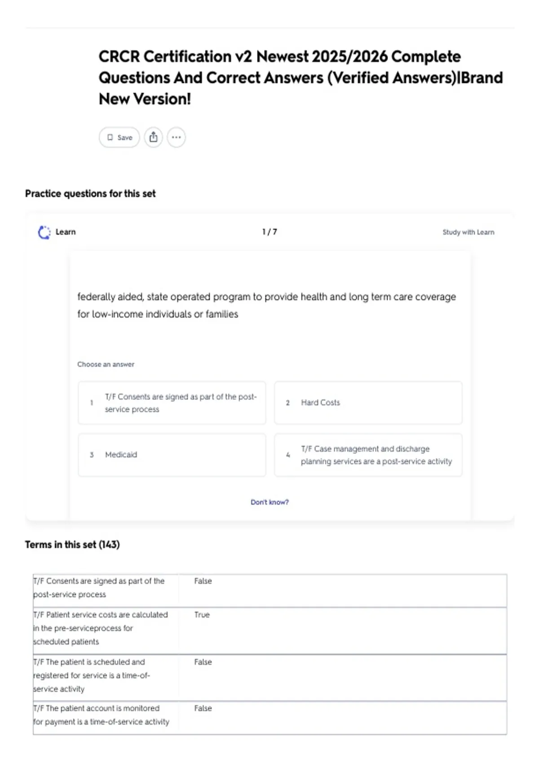This screenshot has height=764, width=539.
Task: Open the Terms in this set (143) heading
Action: click(72, 545)
